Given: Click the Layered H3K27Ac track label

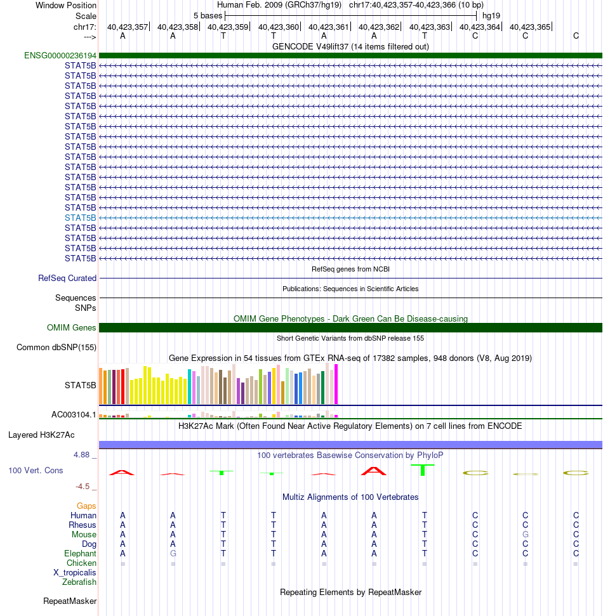Looking at the screenshot, I should coord(41,435).
